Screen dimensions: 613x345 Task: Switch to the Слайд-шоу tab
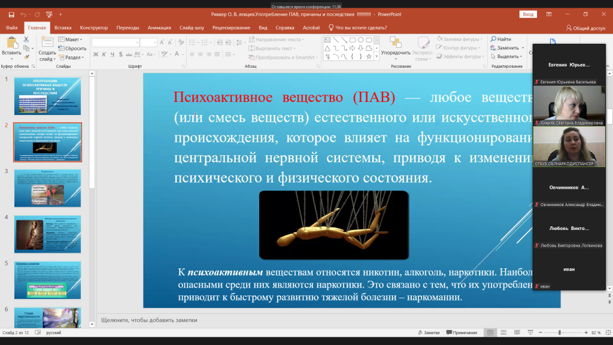(192, 28)
